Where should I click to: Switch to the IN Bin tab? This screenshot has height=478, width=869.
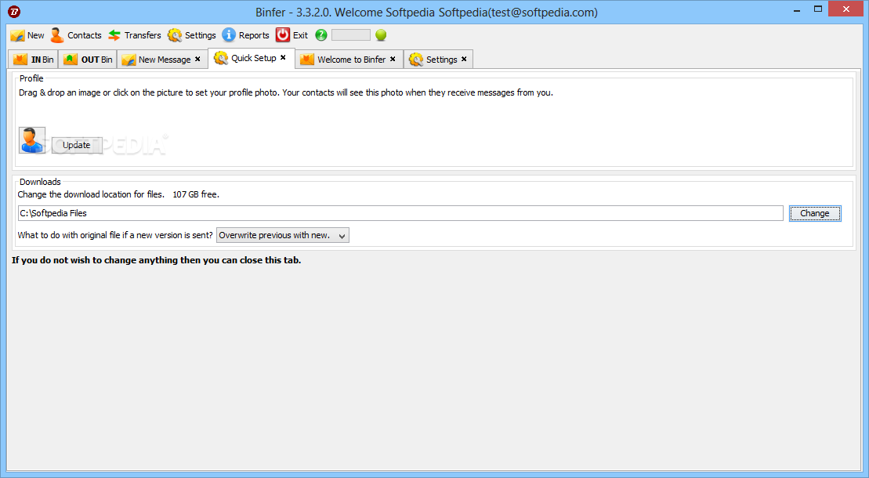33,60
